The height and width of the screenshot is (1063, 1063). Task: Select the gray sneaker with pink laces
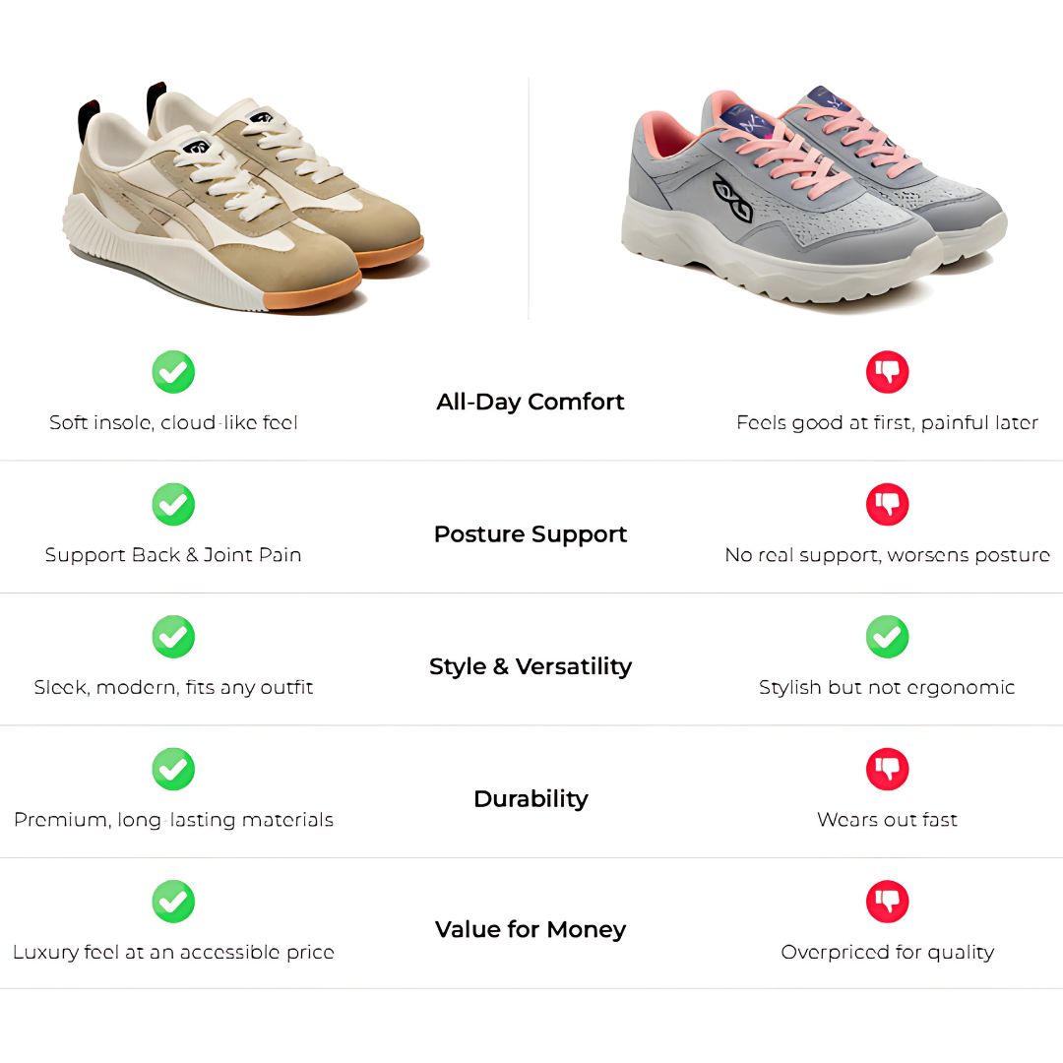812,197
